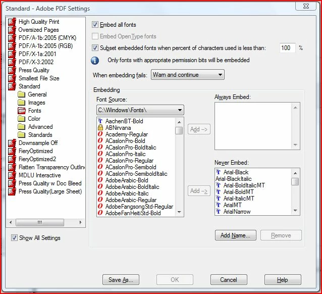Open the Color settings page
This screenshot has height=294, width=322.
34,119
